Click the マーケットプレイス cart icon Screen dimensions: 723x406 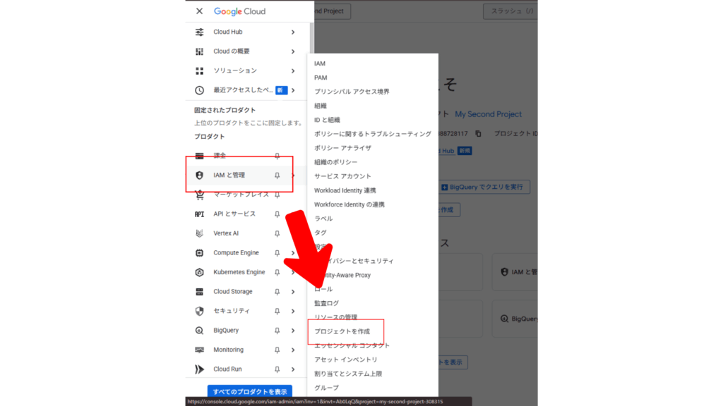[199, 195]
